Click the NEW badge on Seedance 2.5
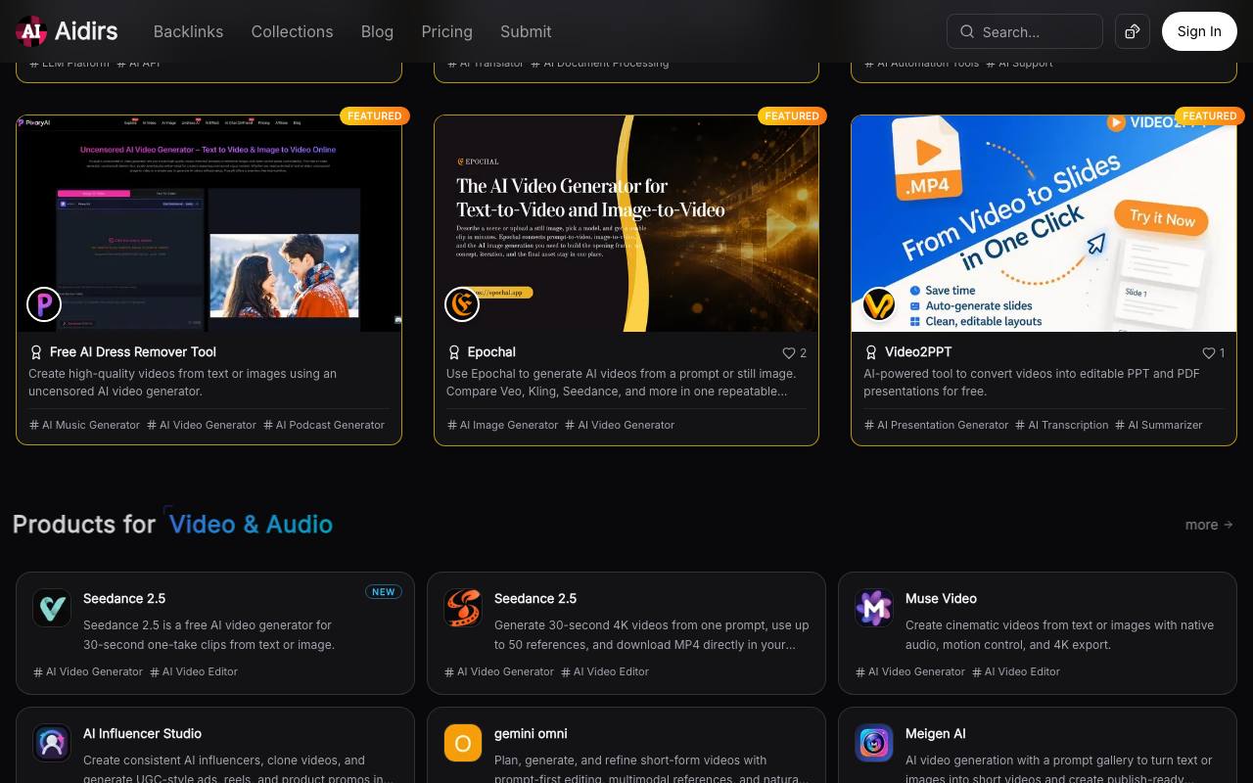 [384, 591]
